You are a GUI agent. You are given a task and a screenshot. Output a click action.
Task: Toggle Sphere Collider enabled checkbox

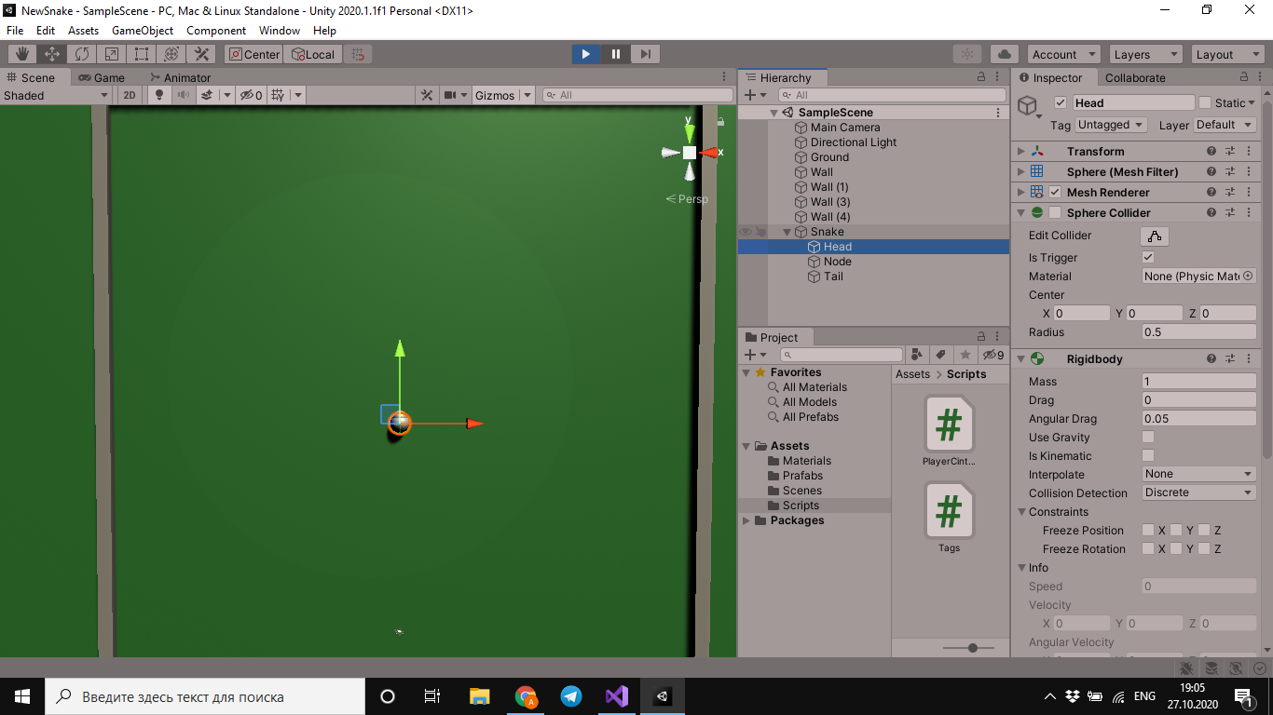[1055, 213]
